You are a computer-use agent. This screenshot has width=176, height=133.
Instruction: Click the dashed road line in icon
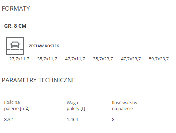click(15, 49)
